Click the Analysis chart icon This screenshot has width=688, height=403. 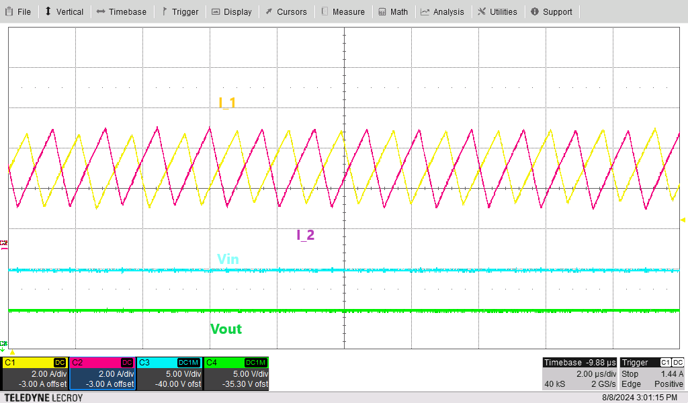(x=425, y=11)
